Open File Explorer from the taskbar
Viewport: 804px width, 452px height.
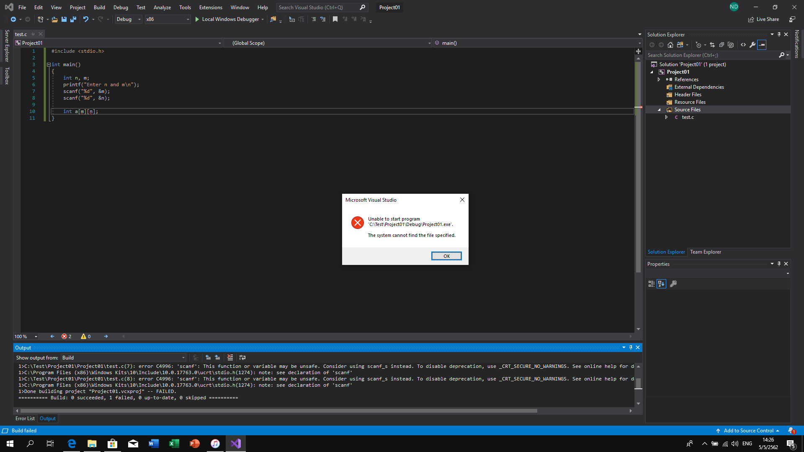92,444
